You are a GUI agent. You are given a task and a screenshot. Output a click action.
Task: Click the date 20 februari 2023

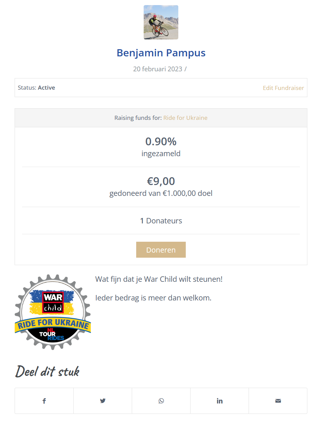(158, 69)
